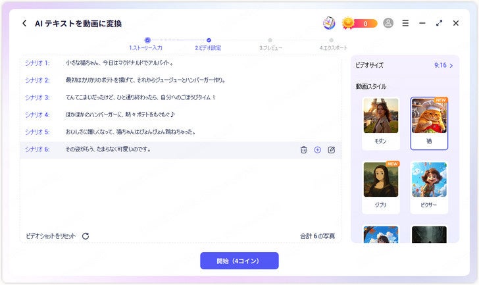This screenshot has height=285, width=479.
Task: Maximize the window with the expand arrows icon
Action: tap(439, 23)
